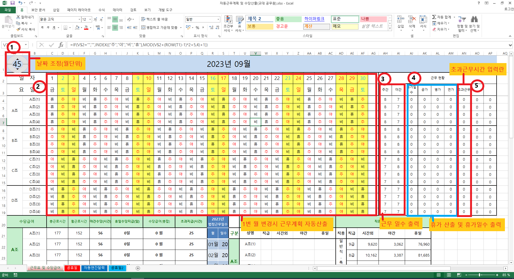Click the new sheet plus button
Viewport: 514px width, 279px height.
click(x=138, y=268)
